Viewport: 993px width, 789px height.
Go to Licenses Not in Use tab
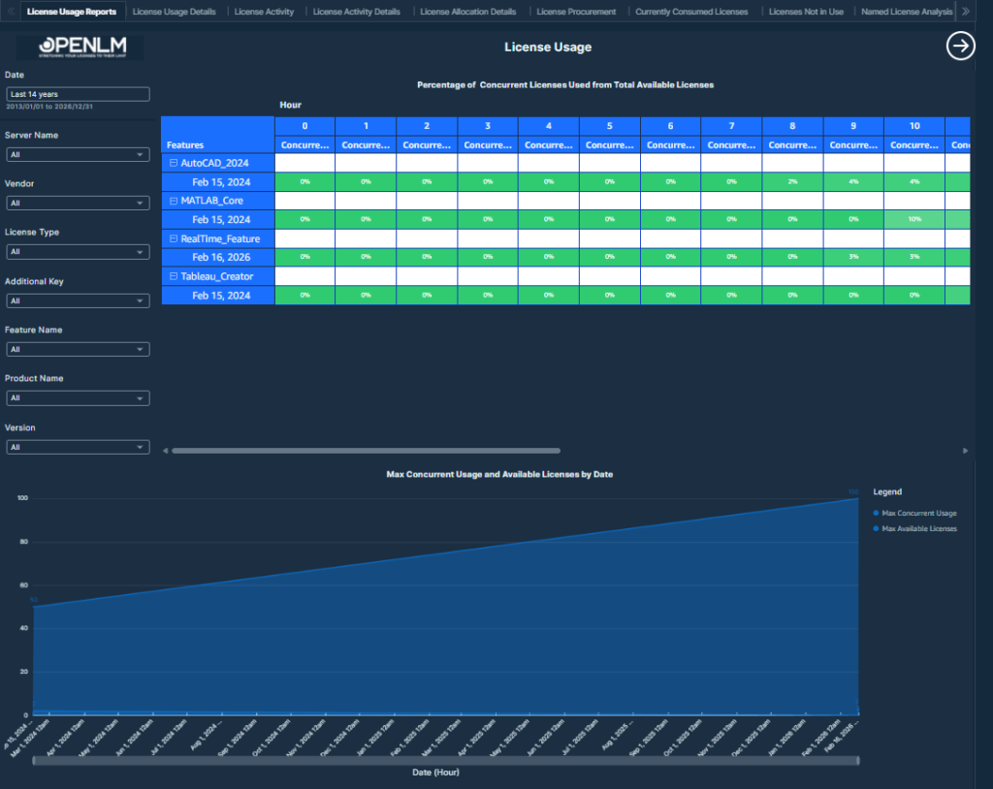pyautogui.click(x=804, y=12)
